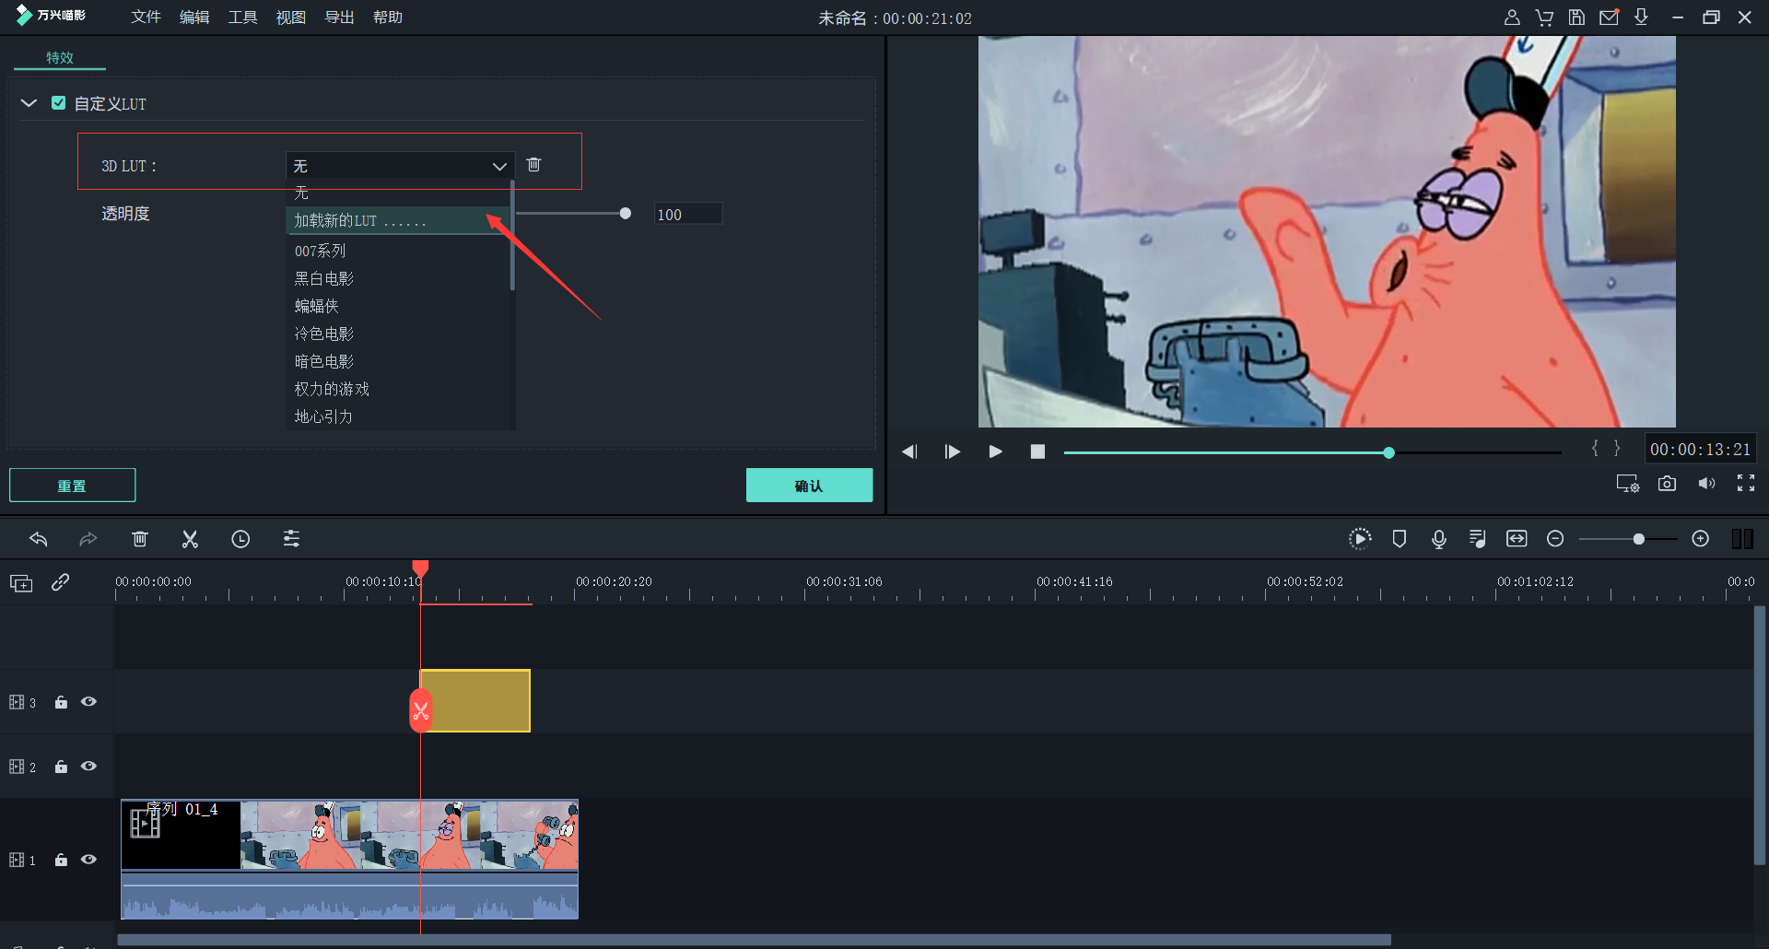Click the undo arrow in timeline toolbar
Viewport: 1769px width, 949px height.
click(x=39, y=539)
